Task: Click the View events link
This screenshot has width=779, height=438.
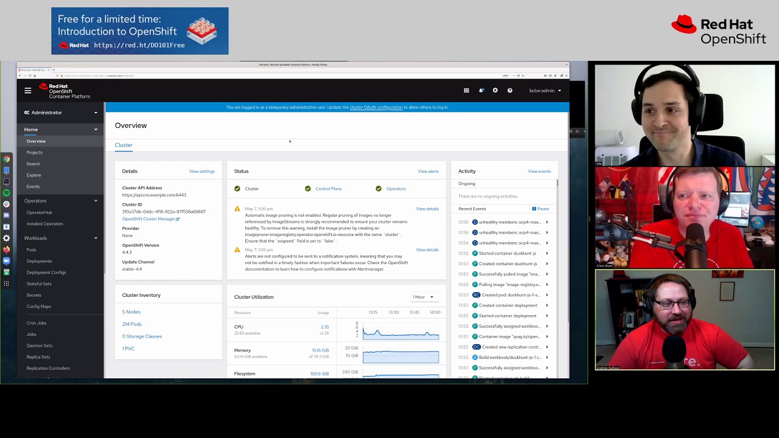Action: coord(539,172)
